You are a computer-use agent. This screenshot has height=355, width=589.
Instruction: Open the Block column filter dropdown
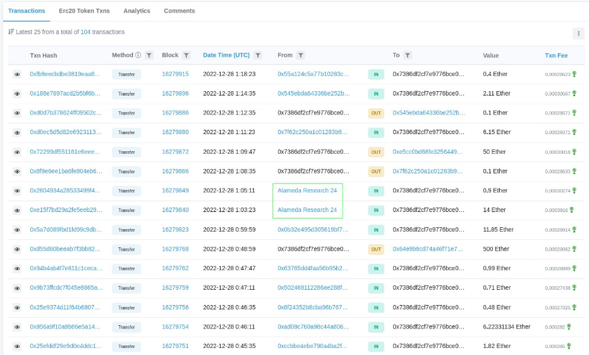point(187,56)
